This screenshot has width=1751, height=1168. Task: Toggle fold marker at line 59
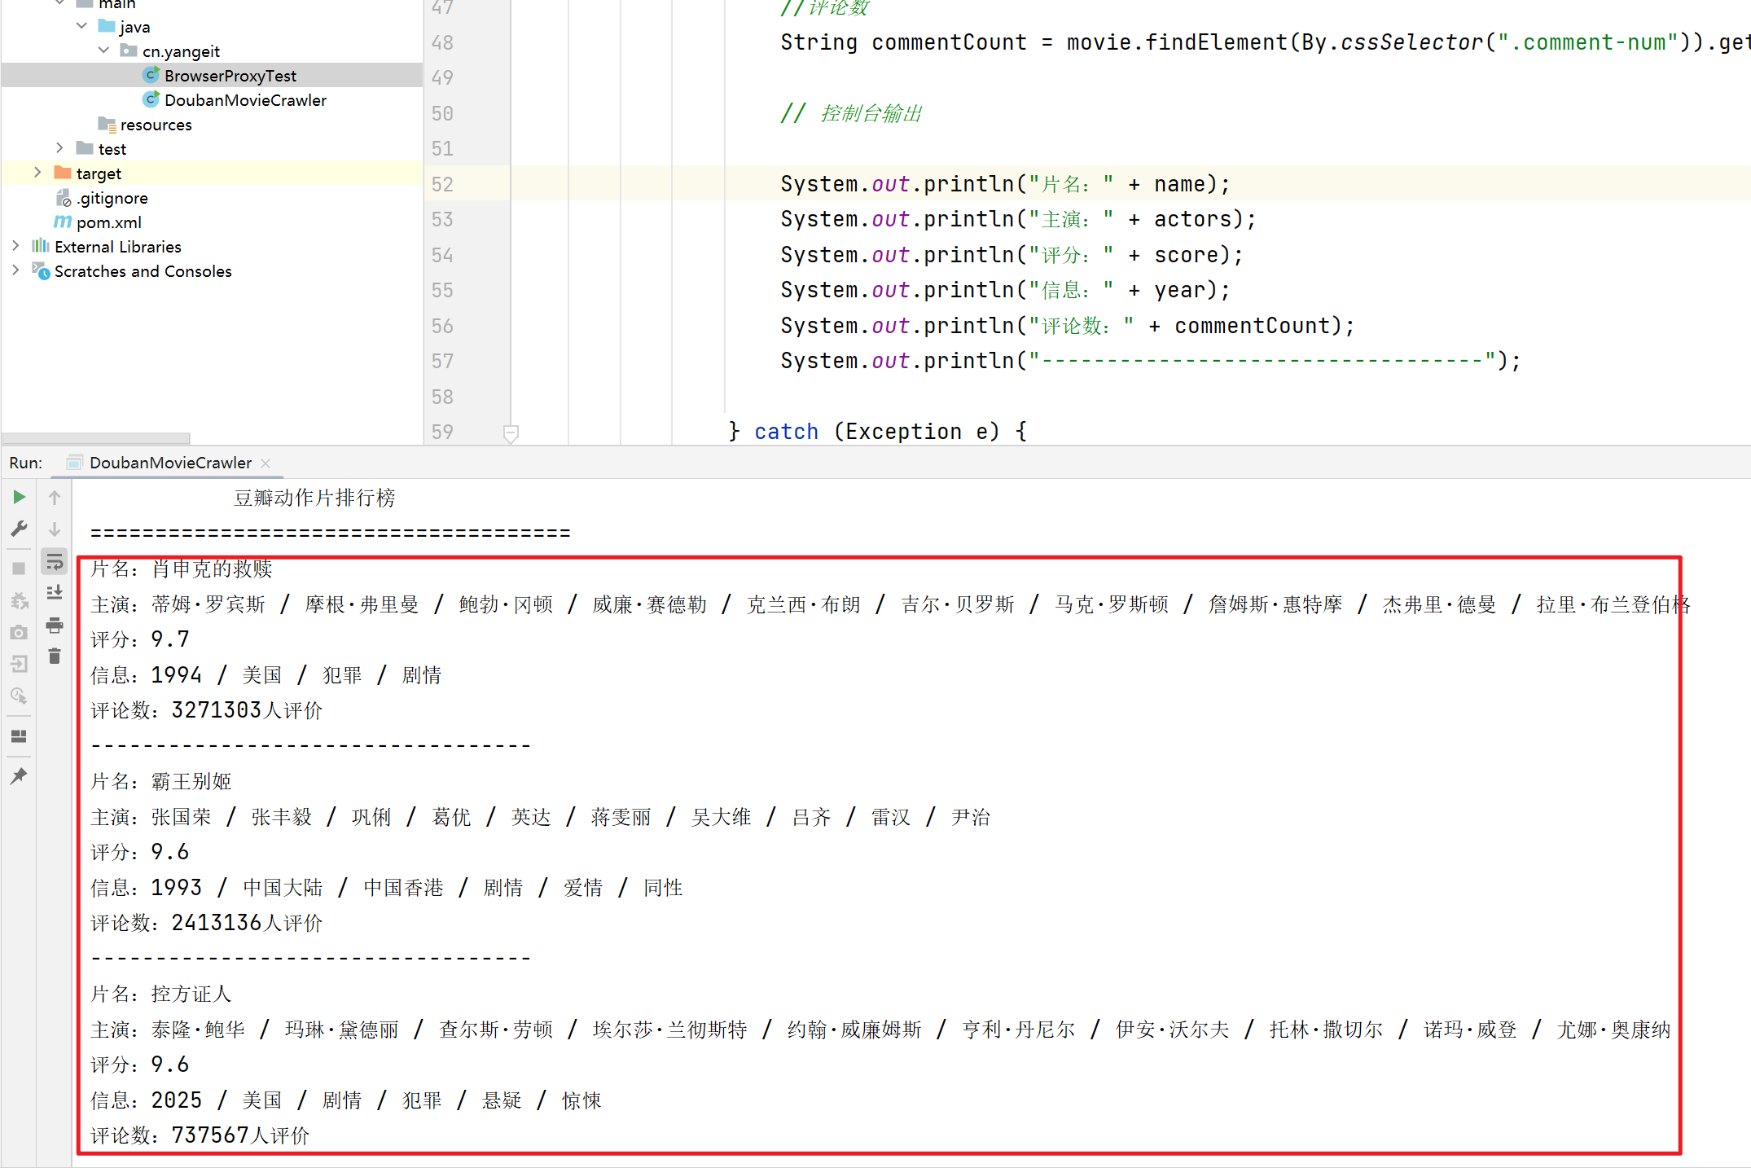[511, 433]
